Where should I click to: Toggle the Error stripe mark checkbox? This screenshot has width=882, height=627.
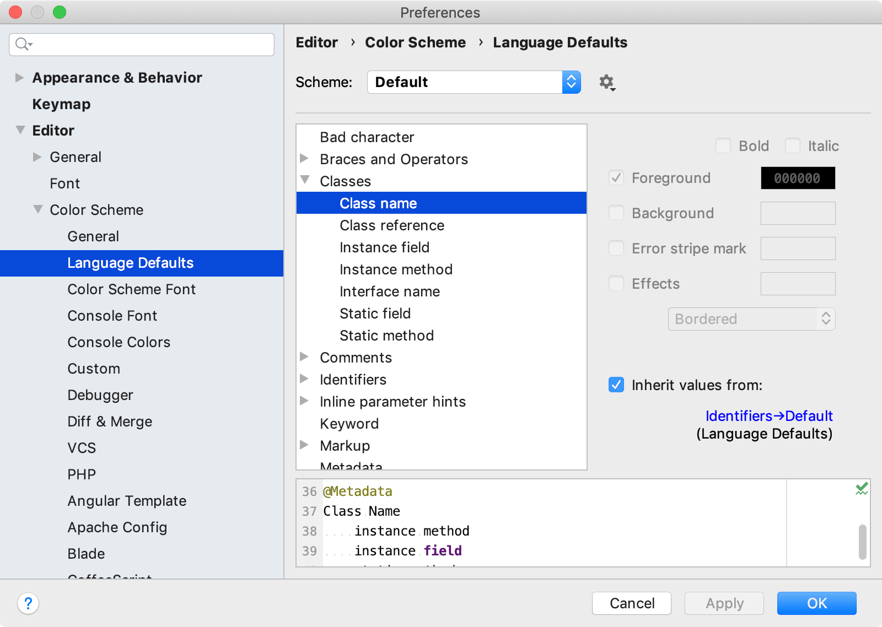[616, 248]
